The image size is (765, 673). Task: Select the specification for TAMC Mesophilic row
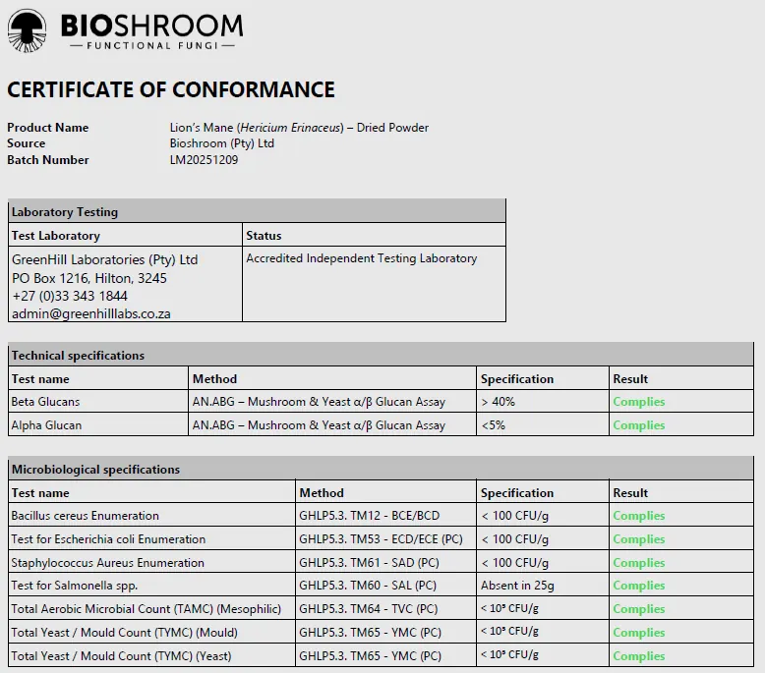click(x=510, y=608)
